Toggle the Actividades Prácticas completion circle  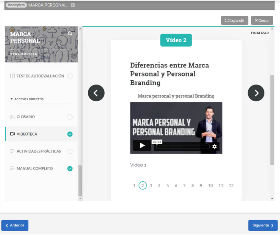70,151
